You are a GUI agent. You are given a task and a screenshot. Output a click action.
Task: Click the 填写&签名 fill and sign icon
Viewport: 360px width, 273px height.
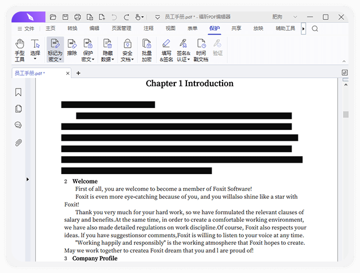166,50
